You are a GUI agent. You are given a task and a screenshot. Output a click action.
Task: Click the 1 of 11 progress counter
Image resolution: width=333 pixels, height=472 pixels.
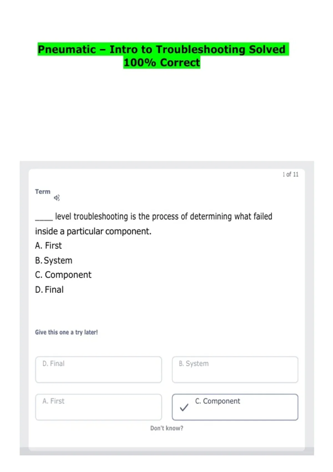[x=291, y=174]
